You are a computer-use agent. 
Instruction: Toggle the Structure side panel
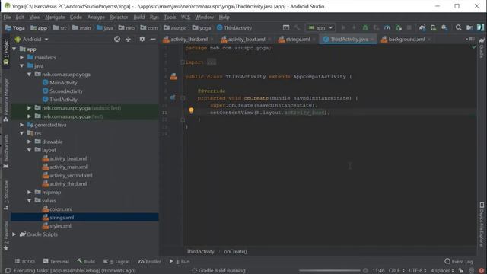pos(6,195)
